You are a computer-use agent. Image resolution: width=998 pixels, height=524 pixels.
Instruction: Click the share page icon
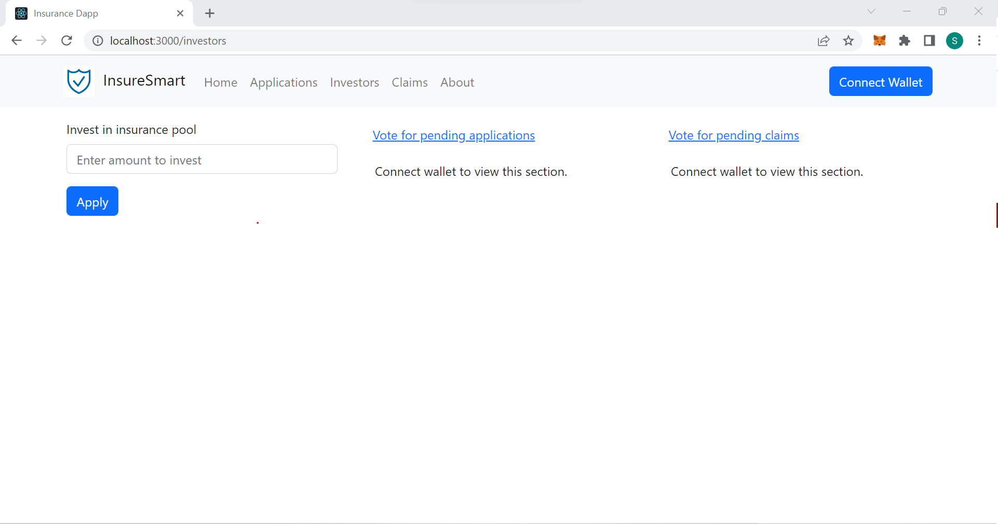(x=824, y=40)
